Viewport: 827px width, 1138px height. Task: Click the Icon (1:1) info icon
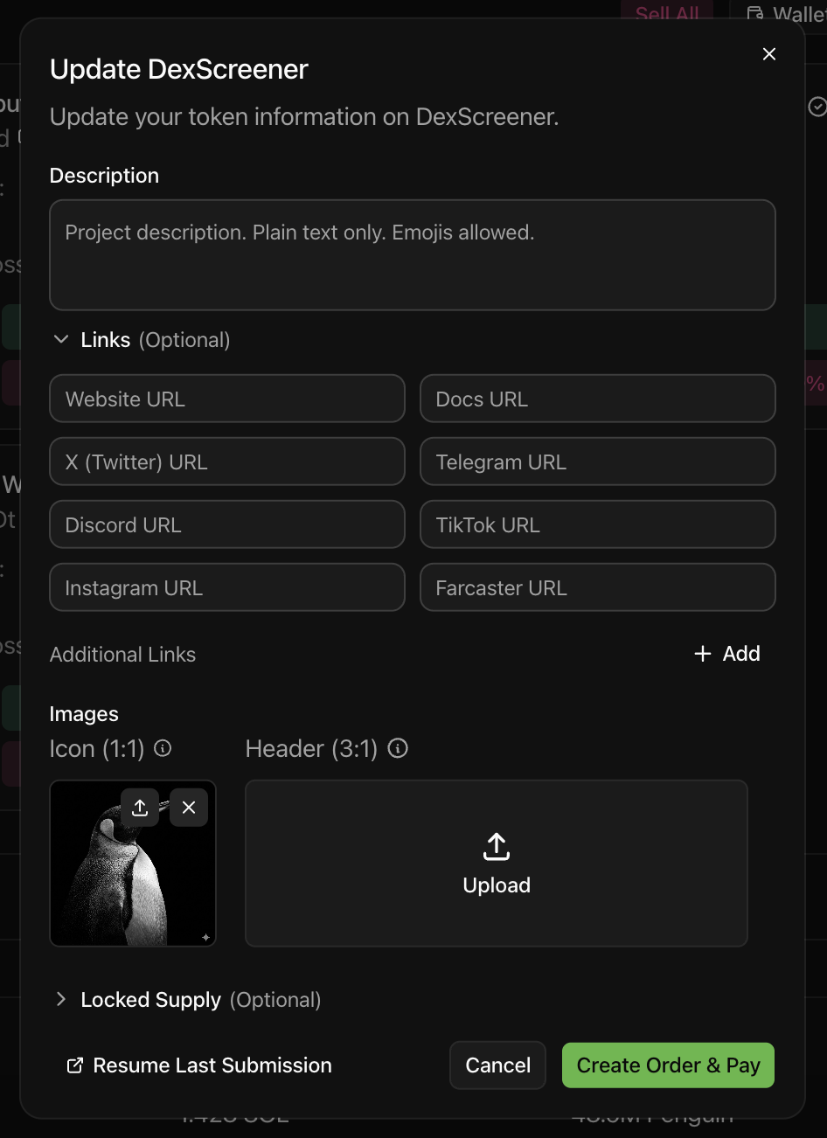163,748
